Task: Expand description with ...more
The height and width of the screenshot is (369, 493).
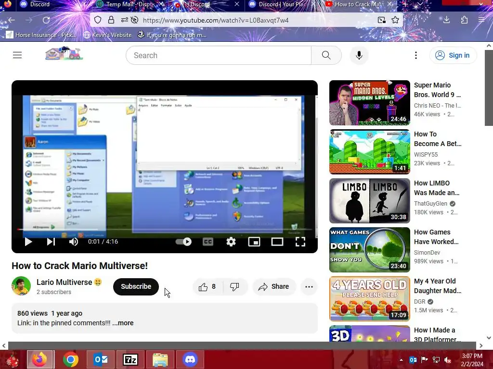Action: pos(123,323)
